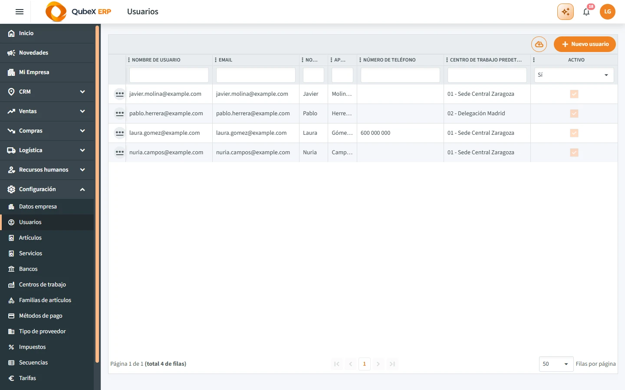
Task: Select page 1 in pagination
Action: [x=365, y=364]
